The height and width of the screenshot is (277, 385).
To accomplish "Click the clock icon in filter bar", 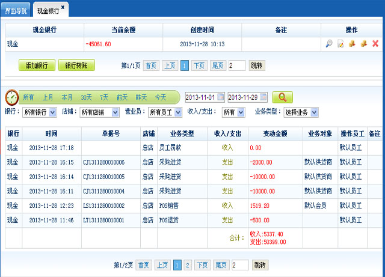I will point(11,97).
